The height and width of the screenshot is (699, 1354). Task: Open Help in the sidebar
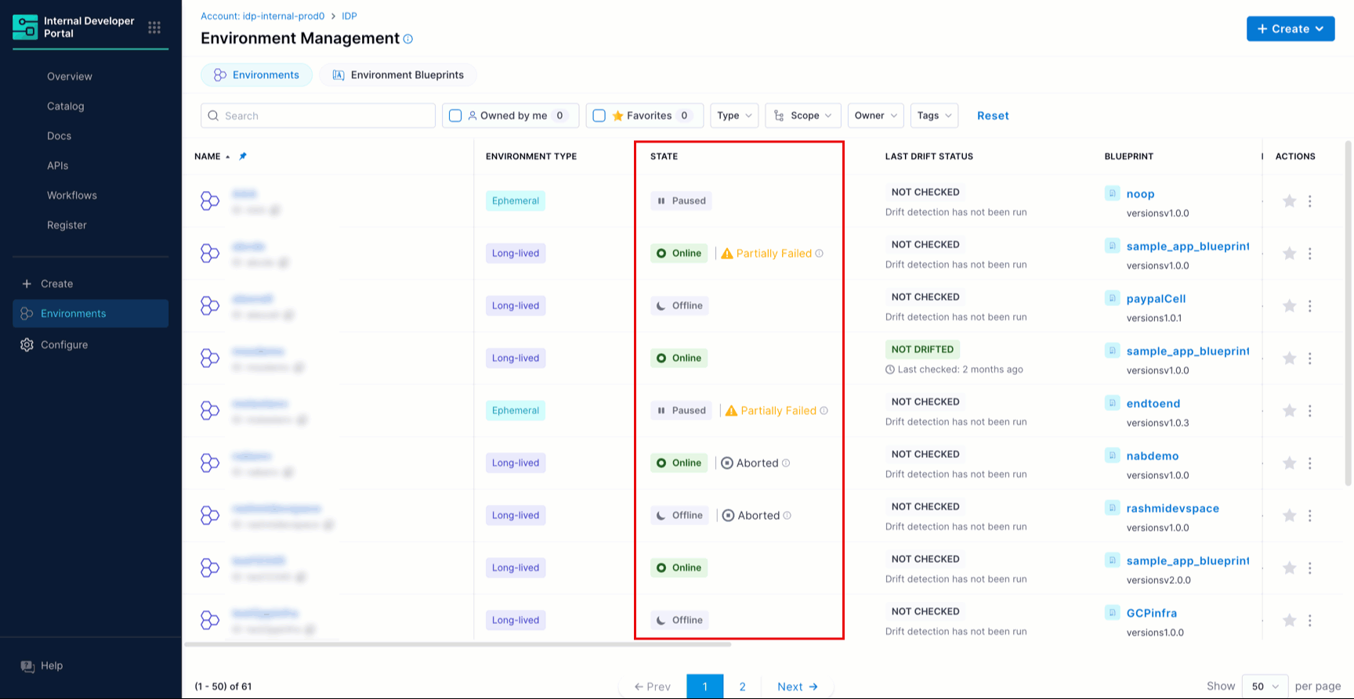tap(42, 666)
